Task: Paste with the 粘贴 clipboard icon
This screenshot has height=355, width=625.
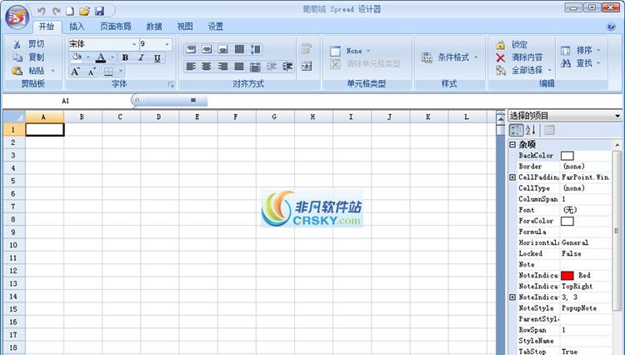Action: tap(17, 71)
